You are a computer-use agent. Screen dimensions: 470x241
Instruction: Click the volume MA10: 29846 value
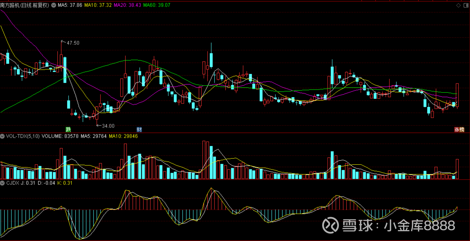[123, 136]
